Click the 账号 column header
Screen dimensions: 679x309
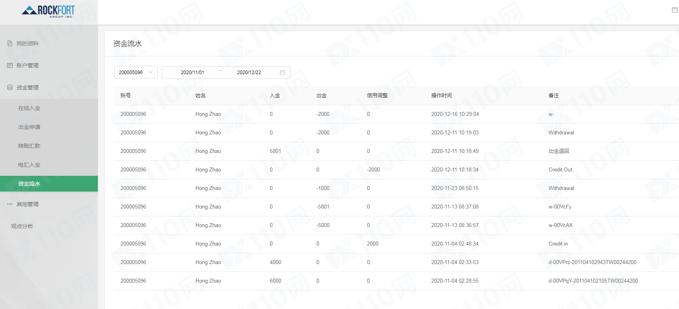tap(126, 95)
